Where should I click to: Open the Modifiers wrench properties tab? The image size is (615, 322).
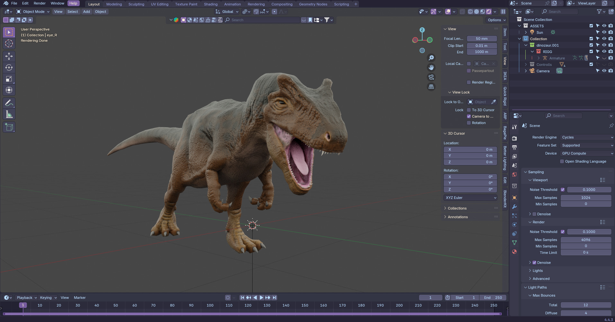point(514,207)
